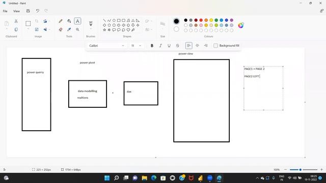Pick the yellow colour swatch
The image size is (326, 183).
211,20
